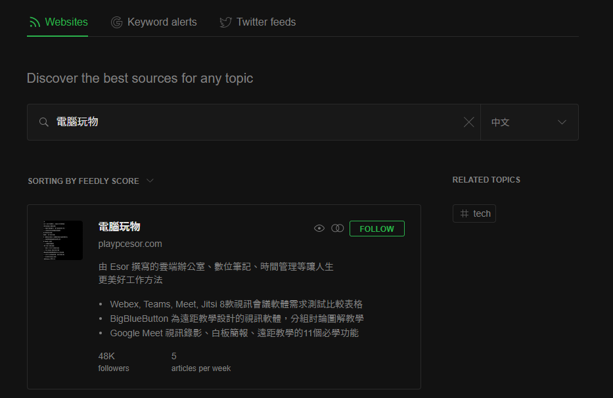Select the tech related topic tag

tap(474, 213)
